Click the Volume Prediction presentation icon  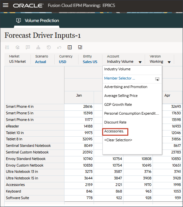[x=18, y=21]
